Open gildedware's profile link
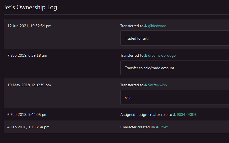The image size is (229, 143). pyautogui.click(x=157, y=26)
